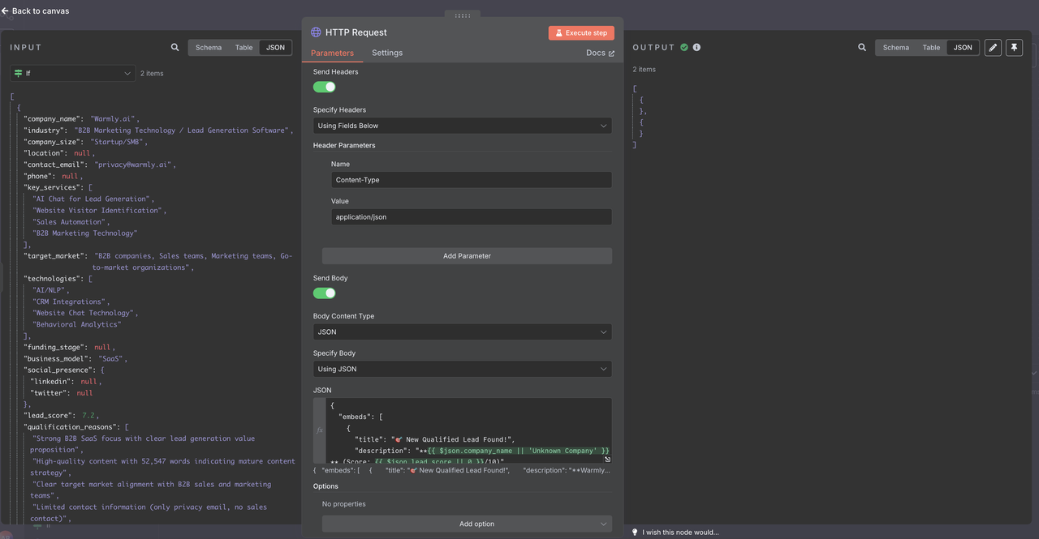Viewport: 1039px width, 539px height.
Task: Click the OUTPUT success checkmark icon
Action: [x=684, y=47]
